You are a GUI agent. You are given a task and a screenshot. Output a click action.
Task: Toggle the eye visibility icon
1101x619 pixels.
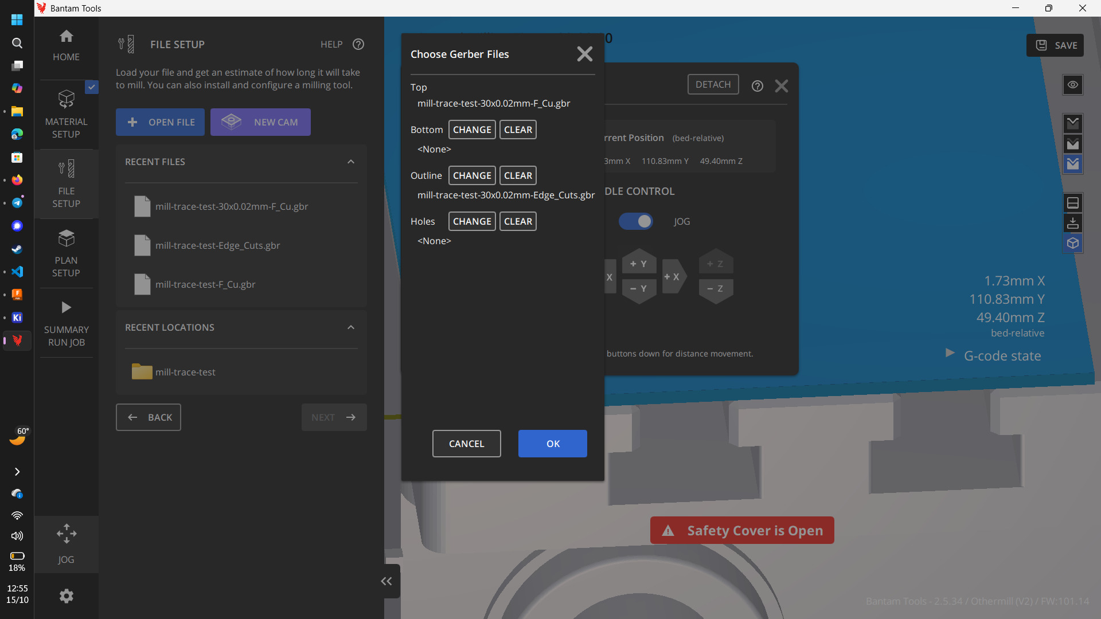point(1073,85)
